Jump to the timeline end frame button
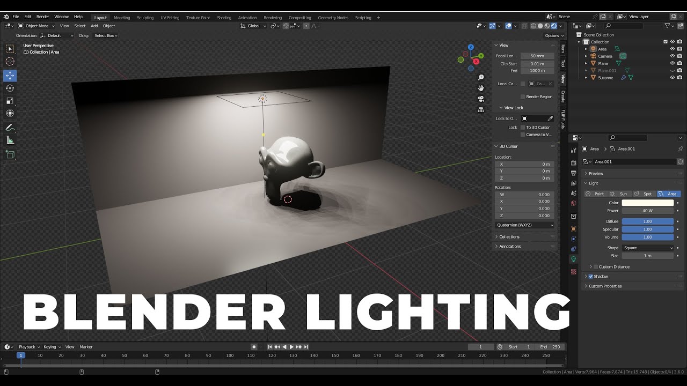This screenshot has height=386, width=687. click(305, 347)
